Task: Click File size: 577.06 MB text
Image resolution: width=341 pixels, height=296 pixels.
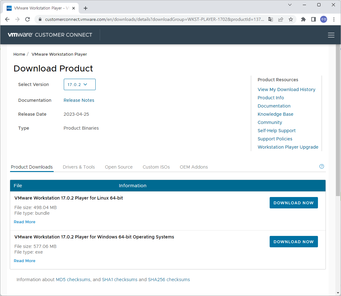Action: 35,247
